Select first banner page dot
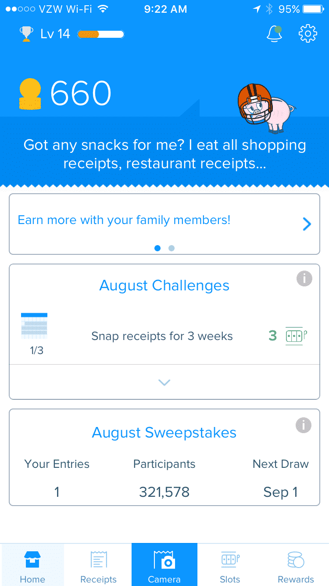Screen dimensions: 329x586 157,248
